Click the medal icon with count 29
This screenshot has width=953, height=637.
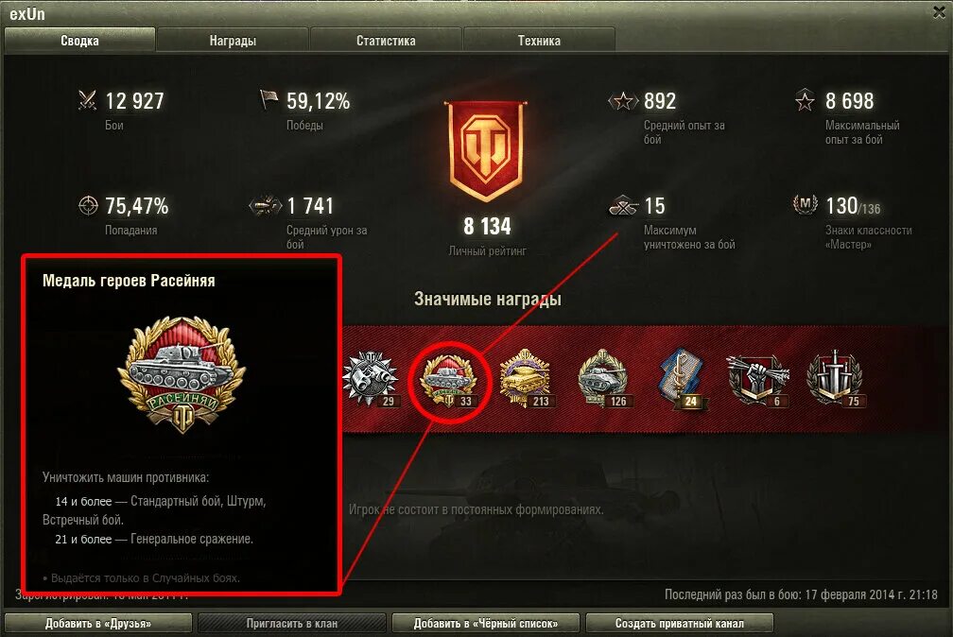pos(371,379)
